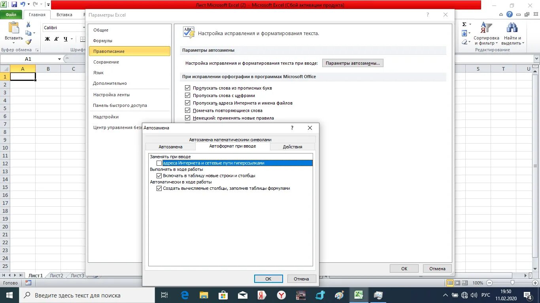Uncheck 'Включать в таблицу новые строки и столбцы'

click(x=159, y=176)
